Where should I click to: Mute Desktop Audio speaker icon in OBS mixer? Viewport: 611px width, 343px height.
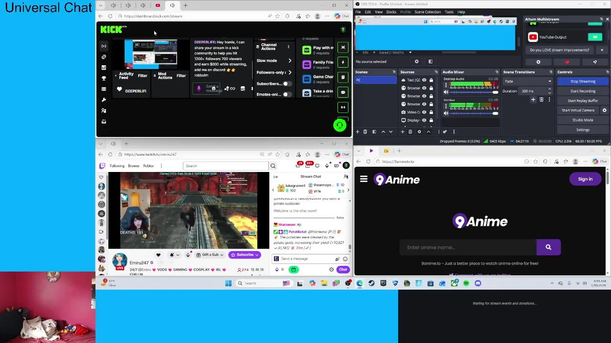click(446, 92)
